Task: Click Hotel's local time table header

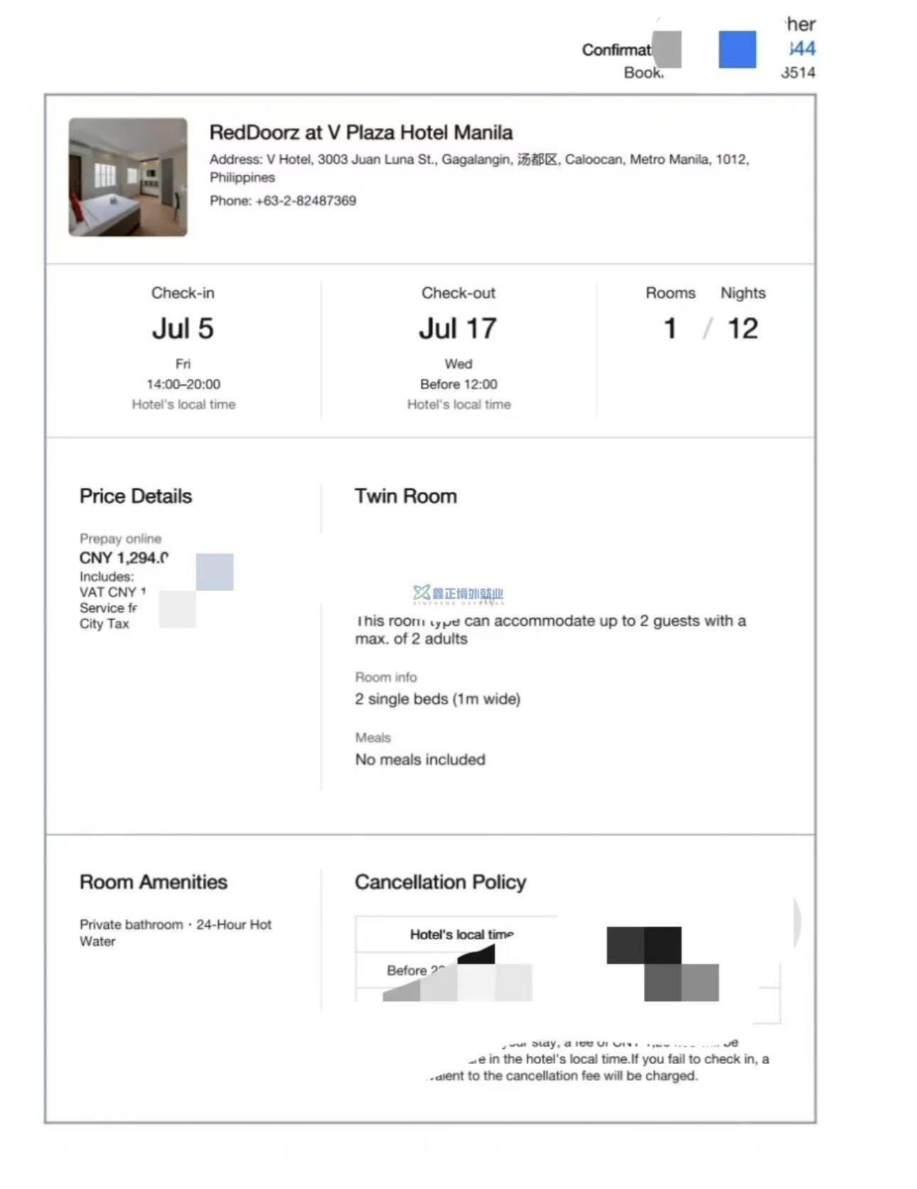Action: coord(461,934)
